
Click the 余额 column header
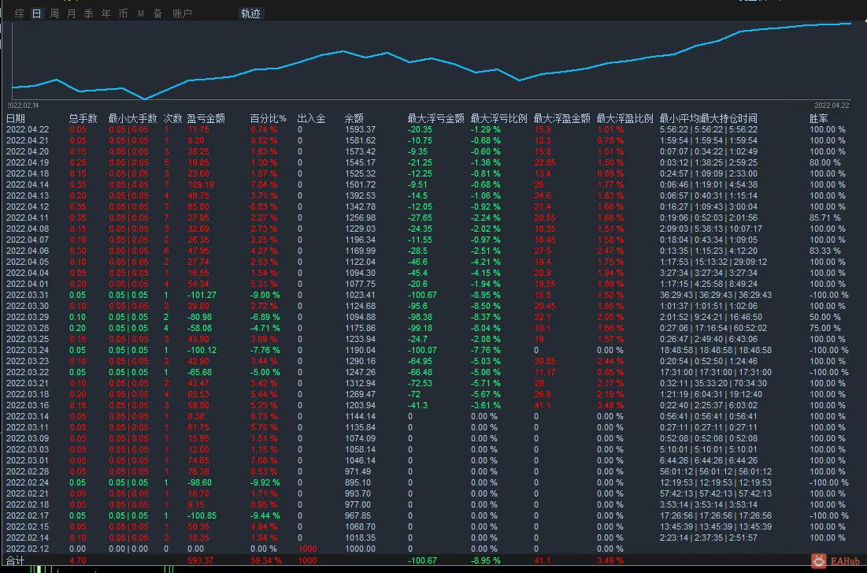click(354, 118)
